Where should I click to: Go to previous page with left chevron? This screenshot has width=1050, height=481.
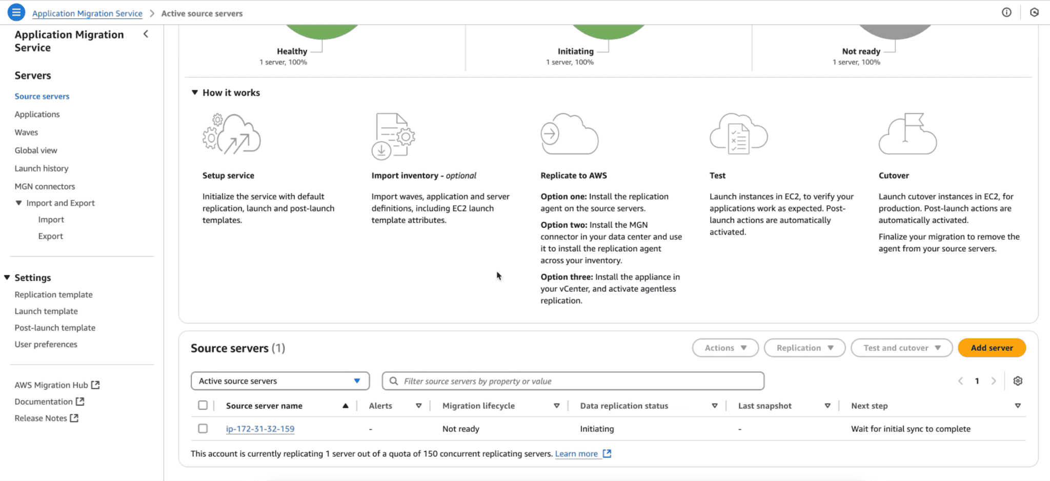[960, 381]
